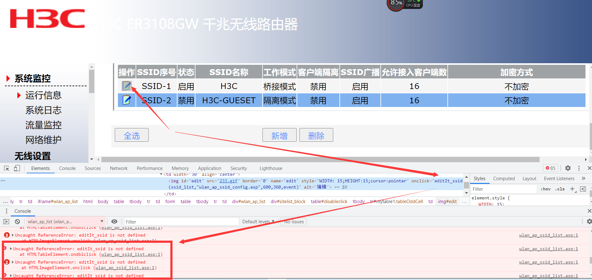This screenshot has width=592, height=280.
Task: Add new style rule with plus icon
Action: click(x=572, y=189)
